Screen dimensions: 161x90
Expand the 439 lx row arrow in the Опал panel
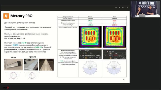pos(108,58)
